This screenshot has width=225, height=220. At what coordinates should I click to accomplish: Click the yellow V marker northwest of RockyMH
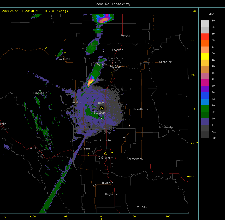[x=46, y=48]
